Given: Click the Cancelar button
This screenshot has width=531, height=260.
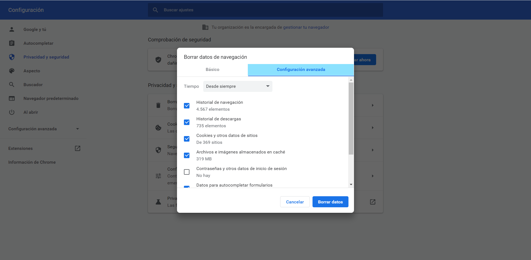Looking at the screenshot, I should 295,202.
